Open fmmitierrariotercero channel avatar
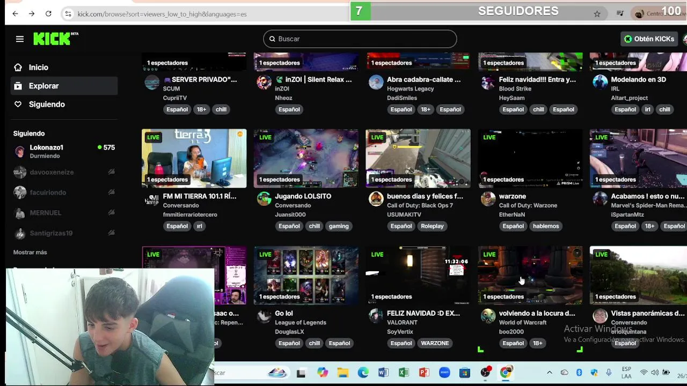687x386 pixels. pyautogui.click(x=152, y=199)
